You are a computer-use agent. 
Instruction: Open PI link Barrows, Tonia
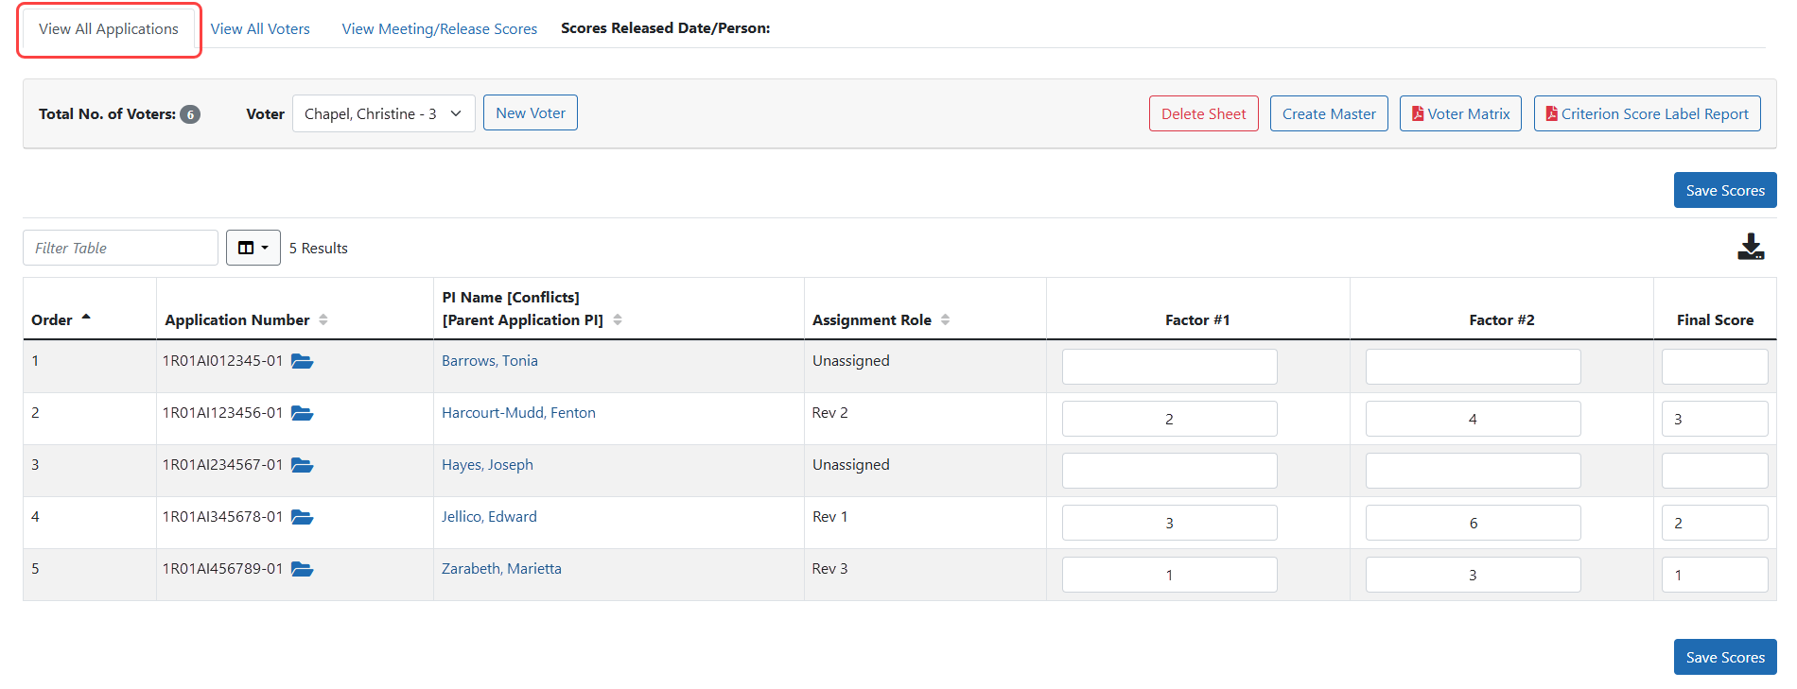(x=490, y=361)
